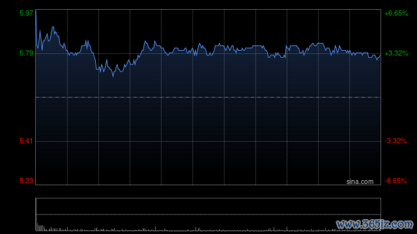
Task: Click the +3.32% percent label
Action: 396,53
